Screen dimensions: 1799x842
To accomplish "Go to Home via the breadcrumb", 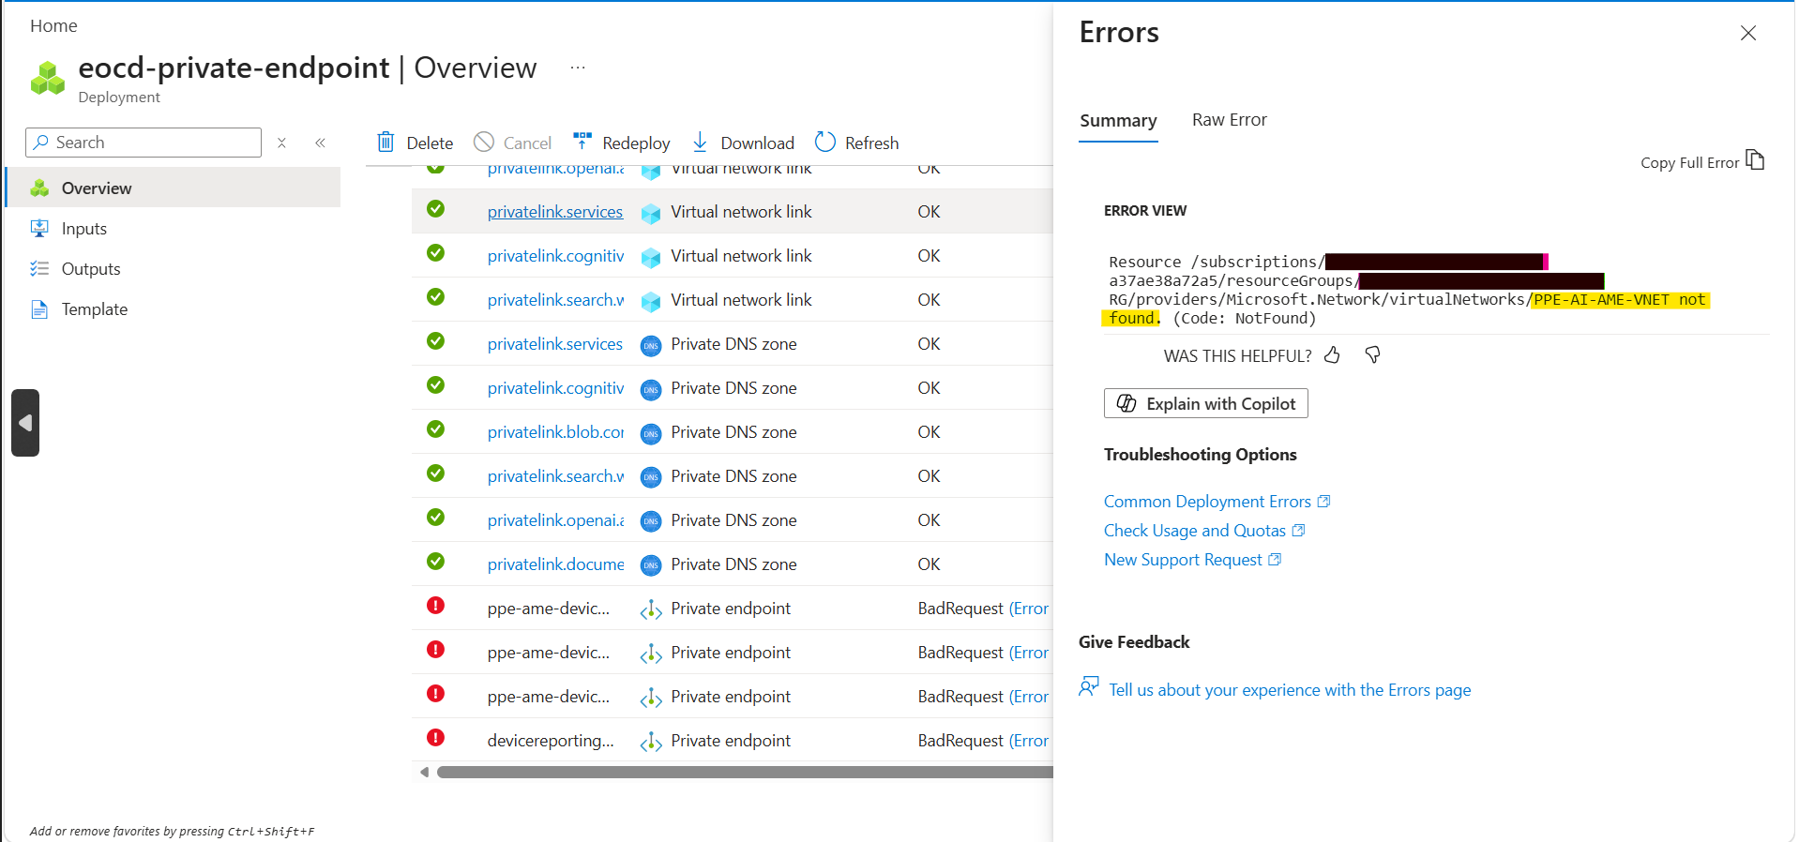I will (53, 26).
